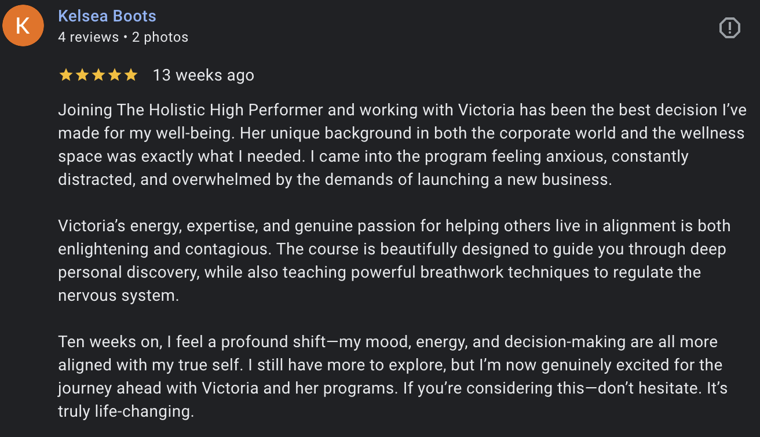The width and height of the screenshot is (760, 437).
Task: Click the orange K profile avatar
Action: pos(23,26)
